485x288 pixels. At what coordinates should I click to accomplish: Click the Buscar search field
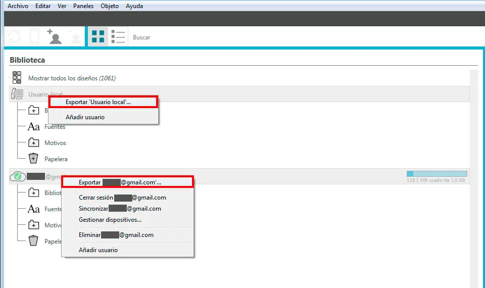click(152, 37)
